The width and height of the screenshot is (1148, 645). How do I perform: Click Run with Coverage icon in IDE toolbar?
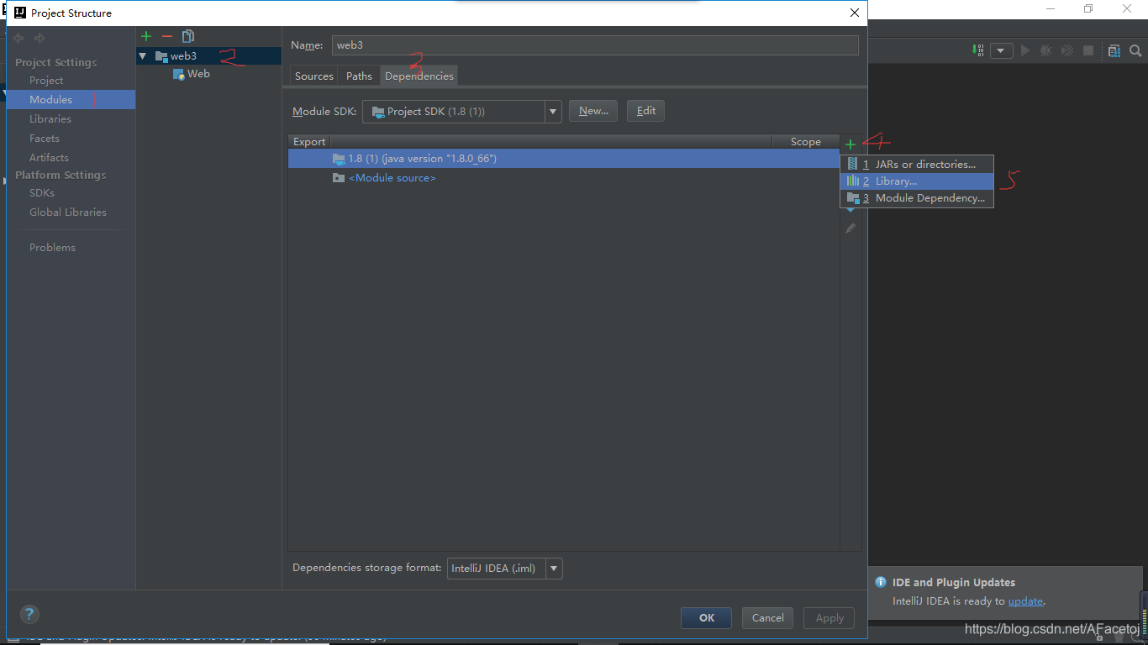coord(1066,50)
